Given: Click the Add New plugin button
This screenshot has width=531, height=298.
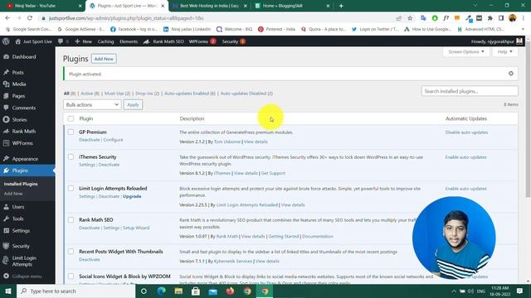Looking at the screenshot, I should (x=104, y=59).
